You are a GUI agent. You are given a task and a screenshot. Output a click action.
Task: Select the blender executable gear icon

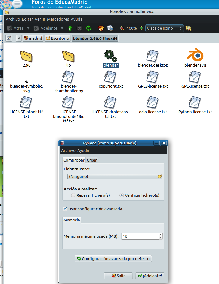pyautogui.click(x=110, y=56)
